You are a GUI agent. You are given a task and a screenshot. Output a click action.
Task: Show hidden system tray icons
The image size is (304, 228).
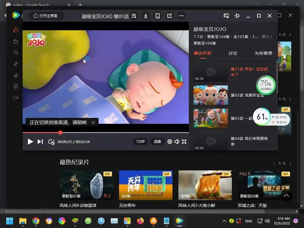tap(224, 221)
